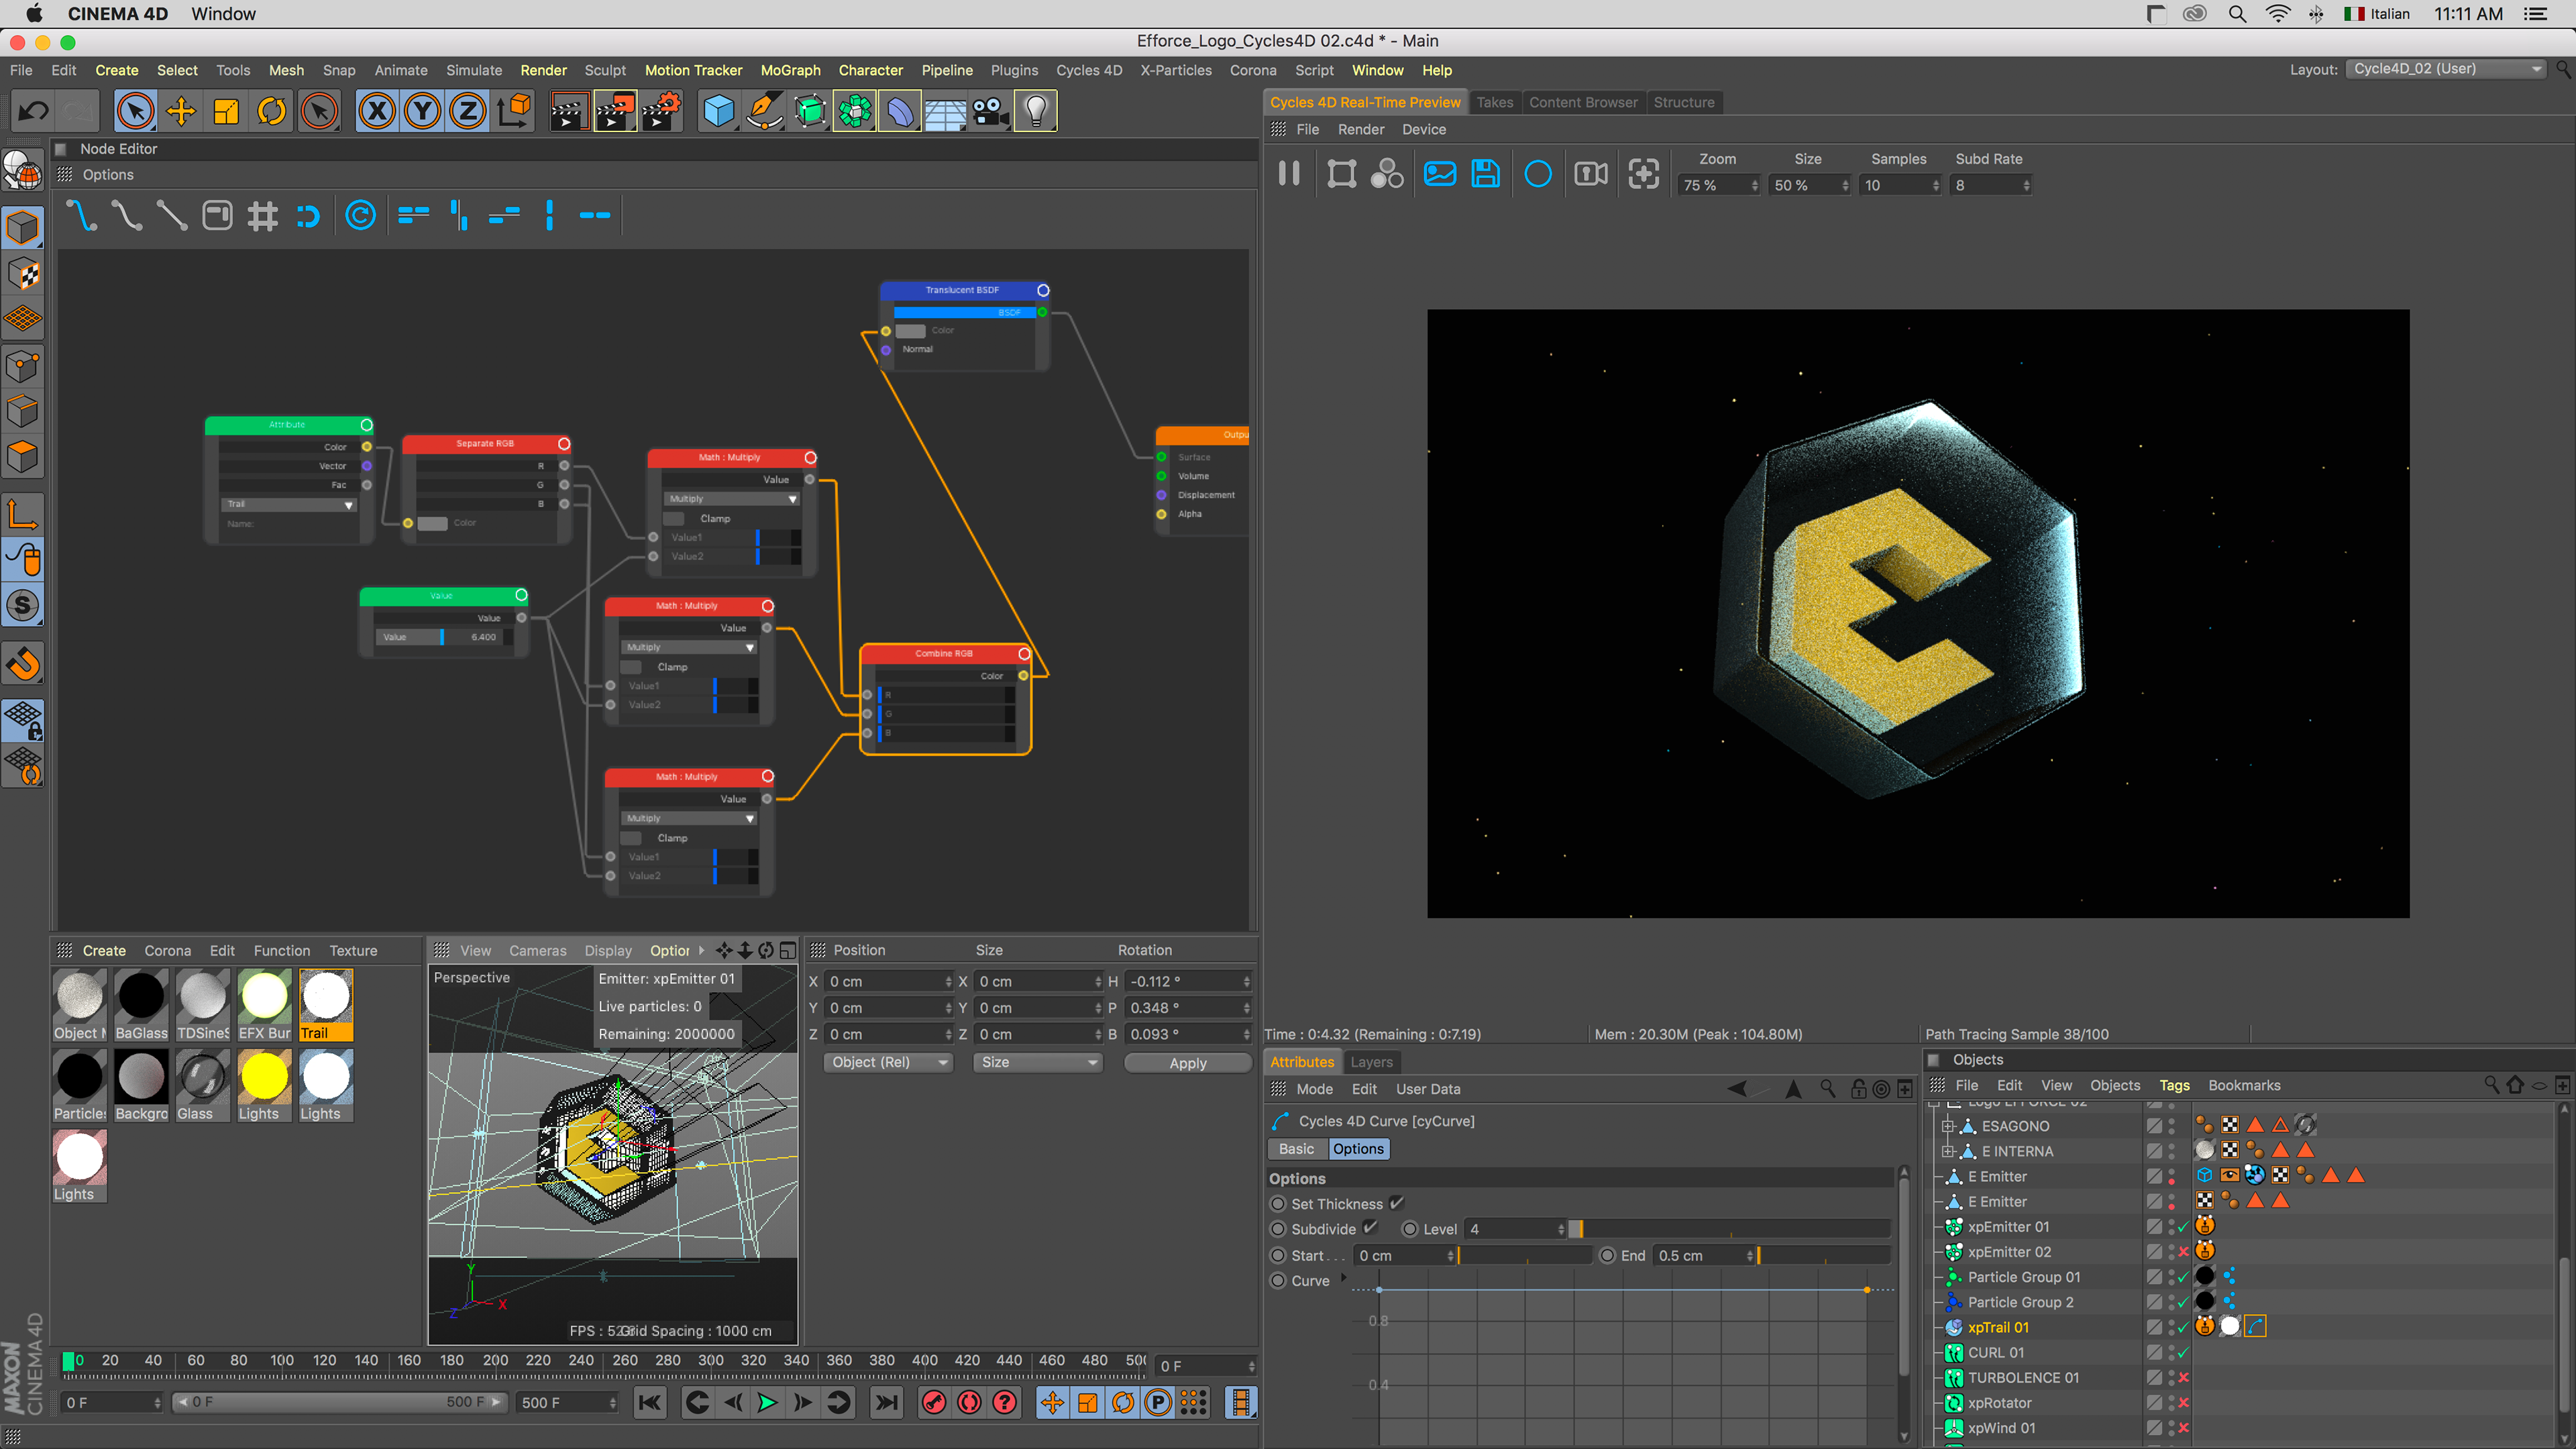The width and height of the screenshot is (2576, 1449).
Task: Click Render View clapperboard icon
Action: pos(568,111)
